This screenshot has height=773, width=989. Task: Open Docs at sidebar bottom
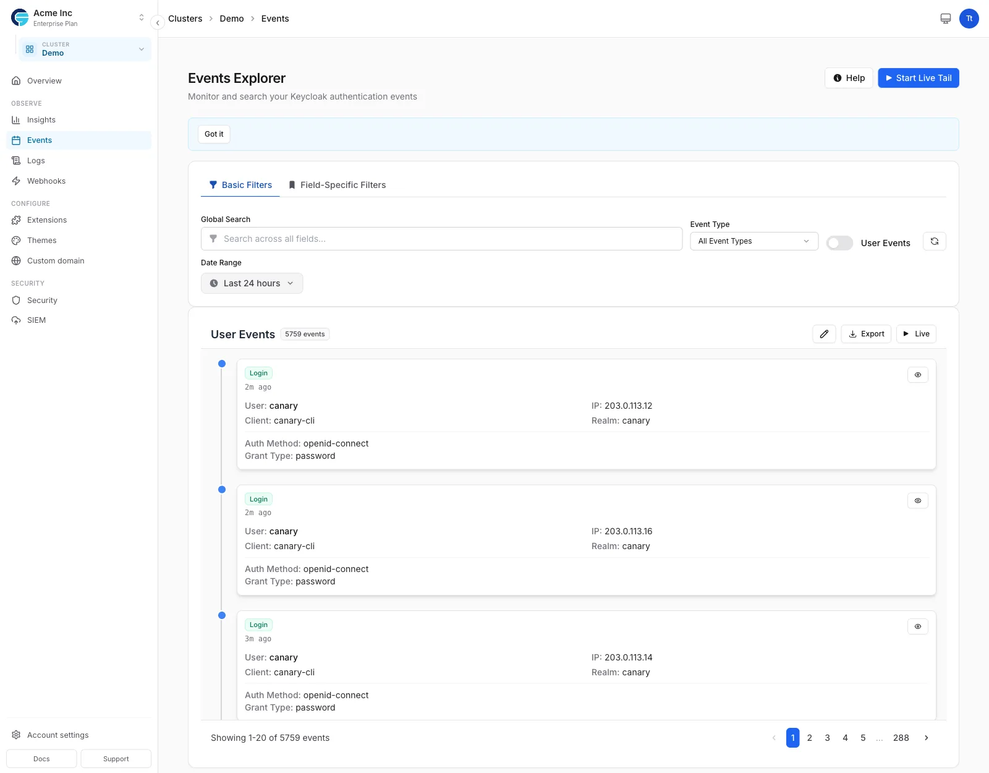pos(41,759)
